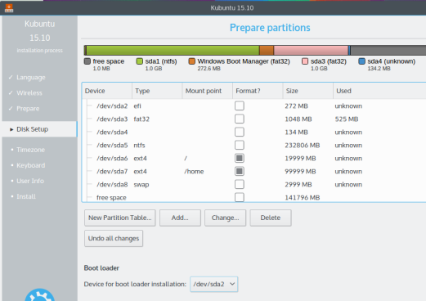Viewport: 426px width, 301px height.
Task: Click the /home mount point cell
Action: point(194,172)
